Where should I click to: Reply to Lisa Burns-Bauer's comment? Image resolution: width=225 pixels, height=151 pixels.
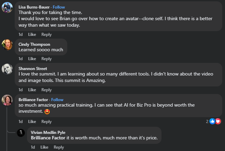[46, 35]
